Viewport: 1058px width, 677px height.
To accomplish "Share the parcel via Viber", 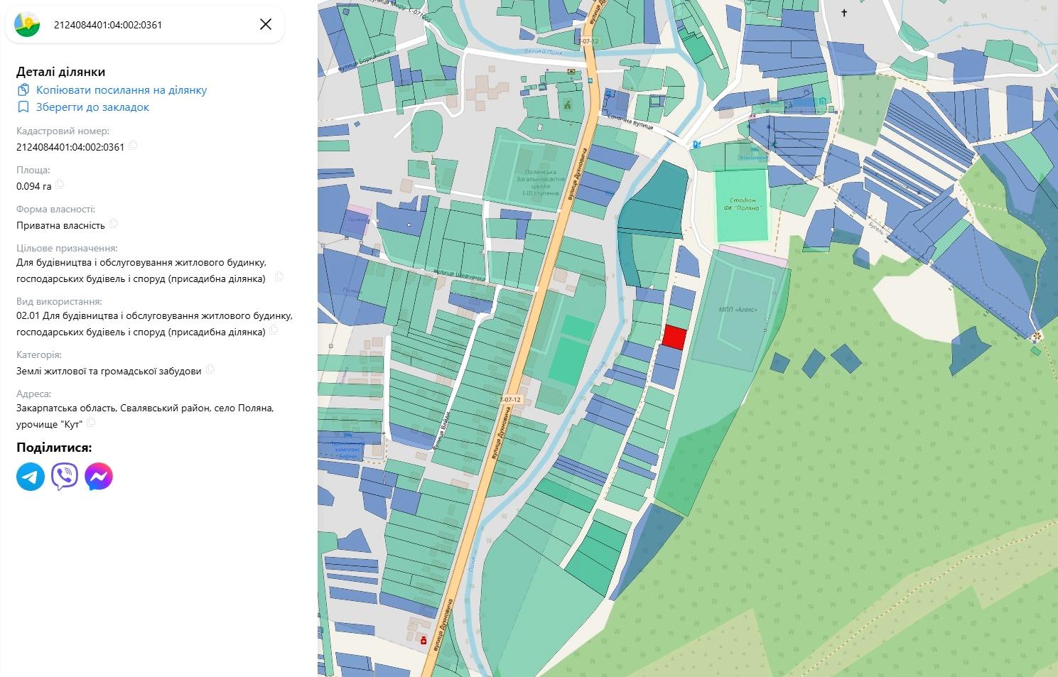I will [65, 477].
